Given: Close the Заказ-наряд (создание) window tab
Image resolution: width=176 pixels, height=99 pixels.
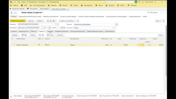Looking at the screenshot, I should [68, 9].
